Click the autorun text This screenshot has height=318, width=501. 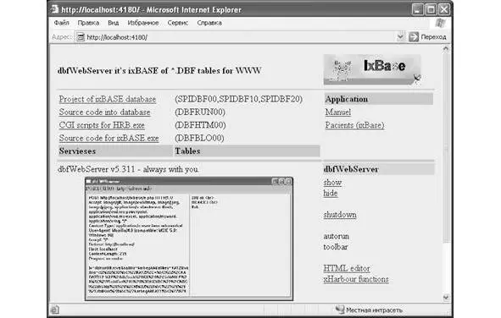coord(337,236)
